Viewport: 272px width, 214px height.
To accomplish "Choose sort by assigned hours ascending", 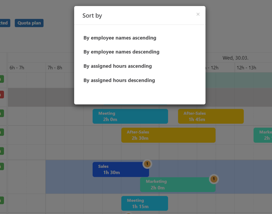I will pos(118,66).
